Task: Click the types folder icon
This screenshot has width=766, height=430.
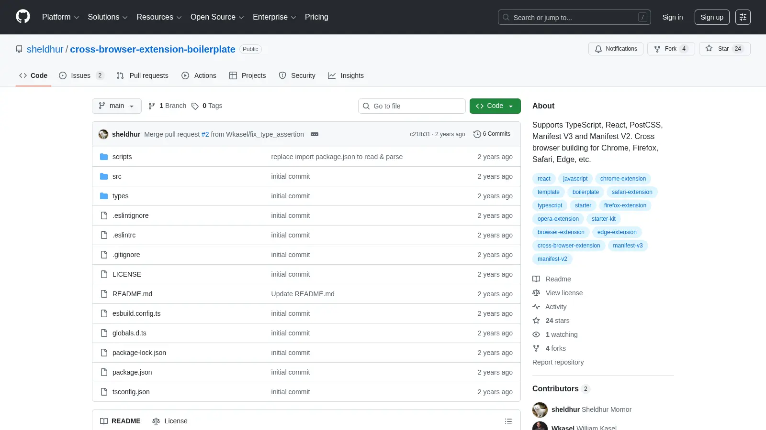Action: (x=104, y=196)
